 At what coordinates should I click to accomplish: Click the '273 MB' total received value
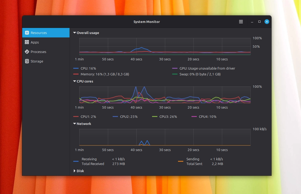click(x=119, y=164)
